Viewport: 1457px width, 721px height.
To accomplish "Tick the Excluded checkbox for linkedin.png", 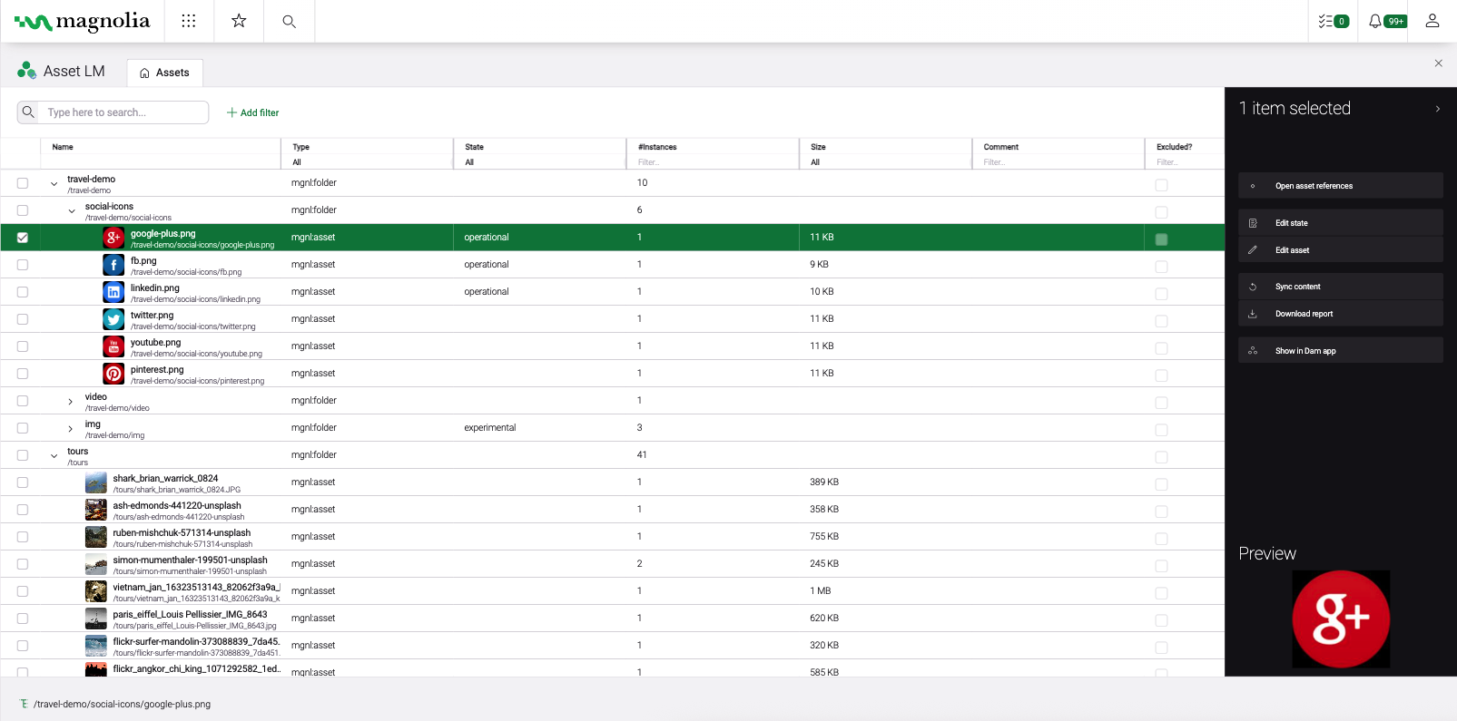I will pos(1161,294).
